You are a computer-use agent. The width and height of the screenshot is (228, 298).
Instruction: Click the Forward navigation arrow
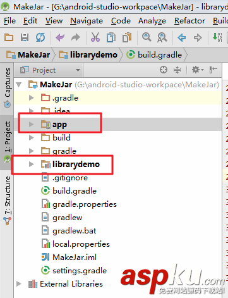(x=198, y=38)
